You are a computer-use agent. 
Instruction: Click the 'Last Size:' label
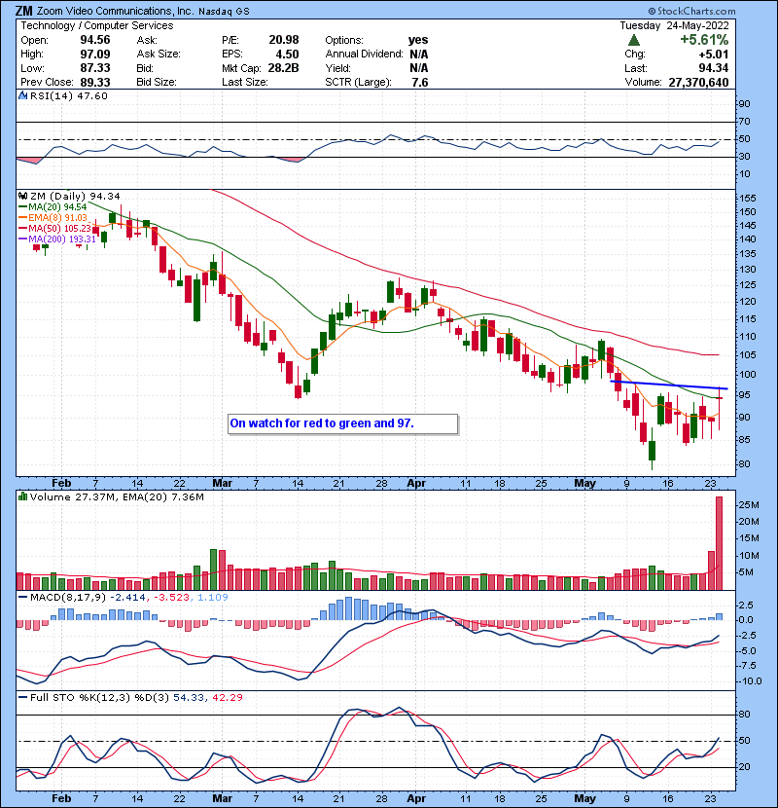pos(245,83)
